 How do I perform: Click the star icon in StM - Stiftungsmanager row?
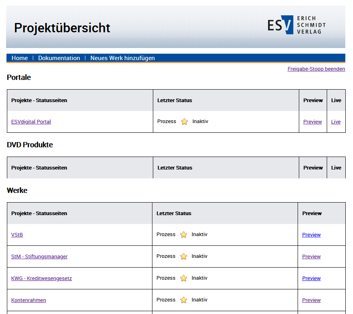pyautogui.click(x=184, y=256)
